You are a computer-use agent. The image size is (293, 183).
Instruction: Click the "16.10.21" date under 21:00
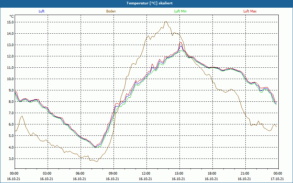point(244,179)
